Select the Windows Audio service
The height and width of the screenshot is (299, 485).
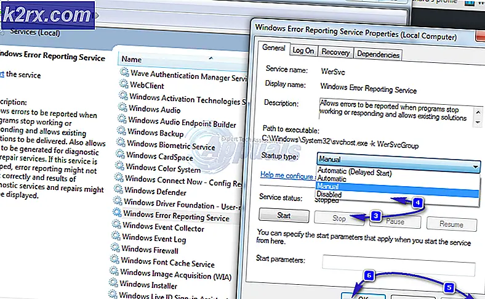coord(154,109)
